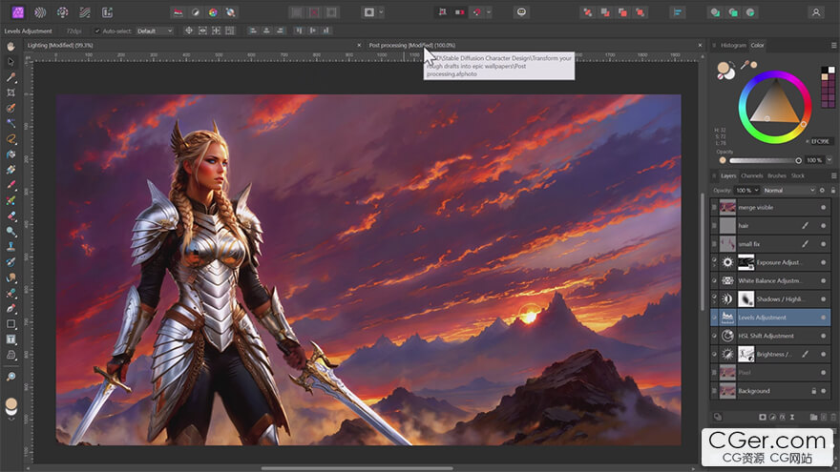Select the Clone Brush stamp tool
This screenshot has height=472, width=840.
pos(10,247)
